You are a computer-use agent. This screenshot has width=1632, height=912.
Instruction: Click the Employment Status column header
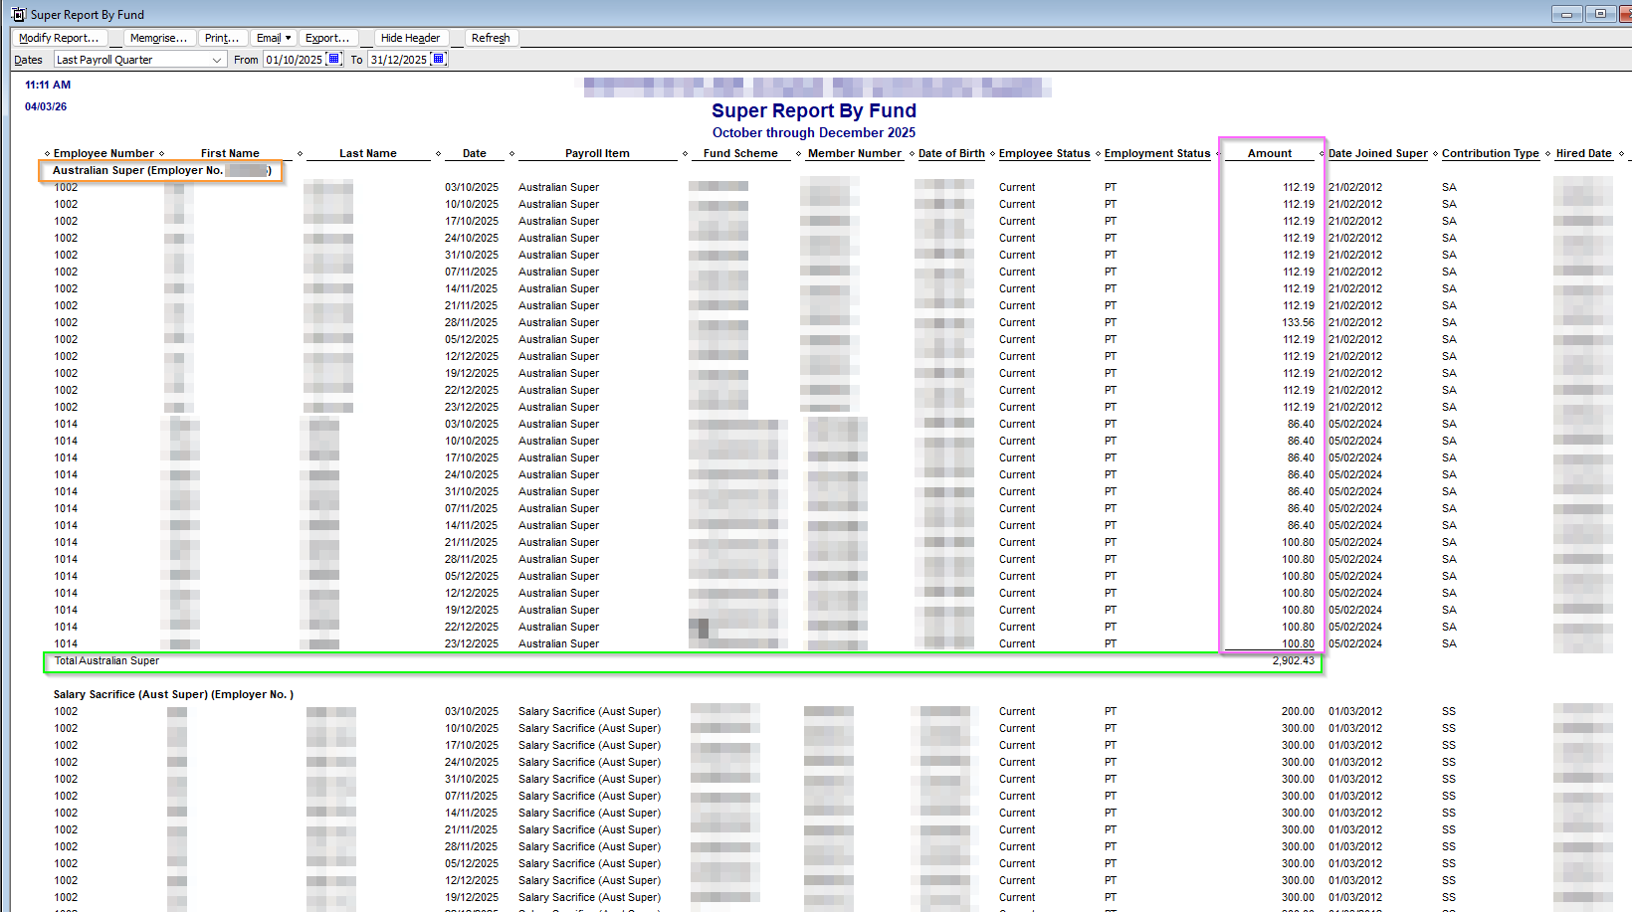pyautogui.click(x=1157, y=153)
